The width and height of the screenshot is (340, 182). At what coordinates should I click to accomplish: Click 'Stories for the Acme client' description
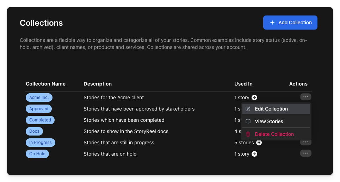[113, 98]
